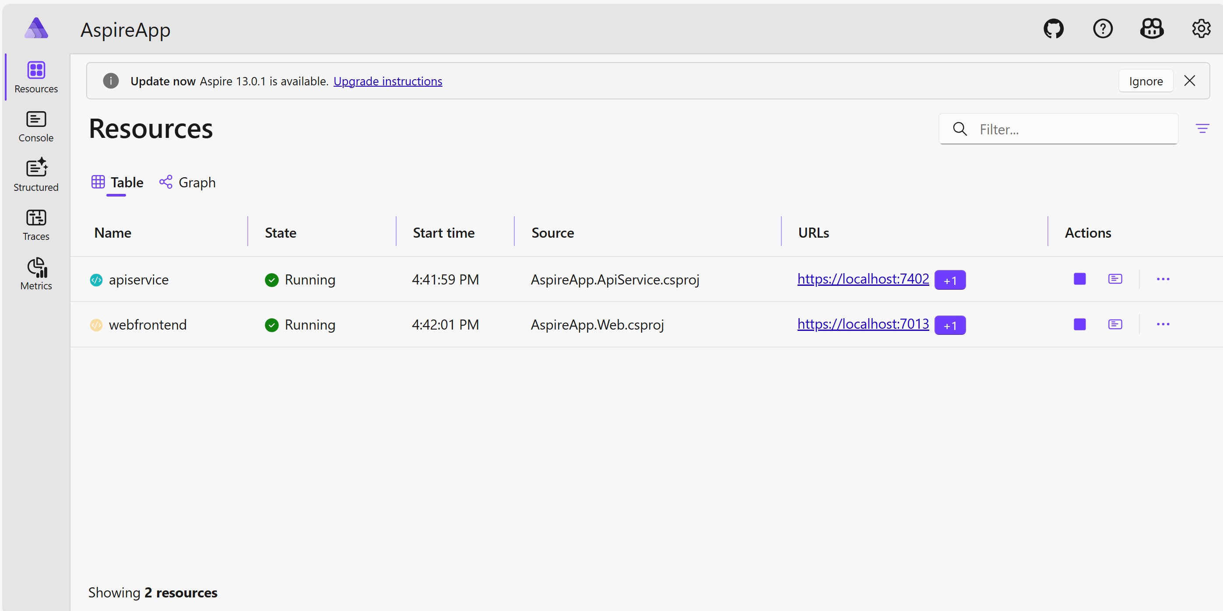
Task: Stop the apiservice resource
Action: pos(1079,279)
